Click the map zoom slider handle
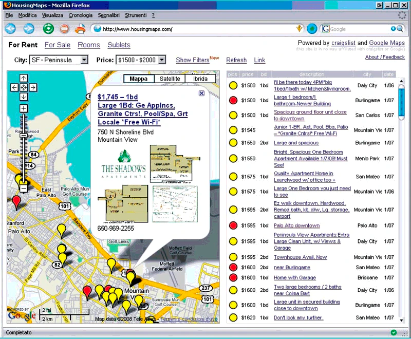This screenshot has height=339, width=411. (x=24, y=135)
